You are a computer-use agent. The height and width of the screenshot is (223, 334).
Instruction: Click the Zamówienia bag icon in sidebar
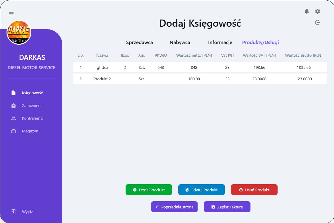[x=13, y=106]
